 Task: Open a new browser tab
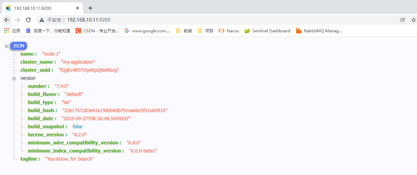(x=90, y=8)
